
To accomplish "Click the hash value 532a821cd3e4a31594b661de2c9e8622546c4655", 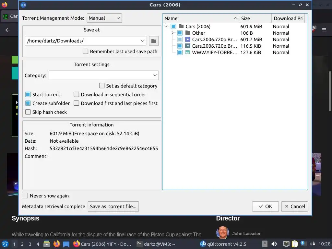I will (x=104, y=148).
